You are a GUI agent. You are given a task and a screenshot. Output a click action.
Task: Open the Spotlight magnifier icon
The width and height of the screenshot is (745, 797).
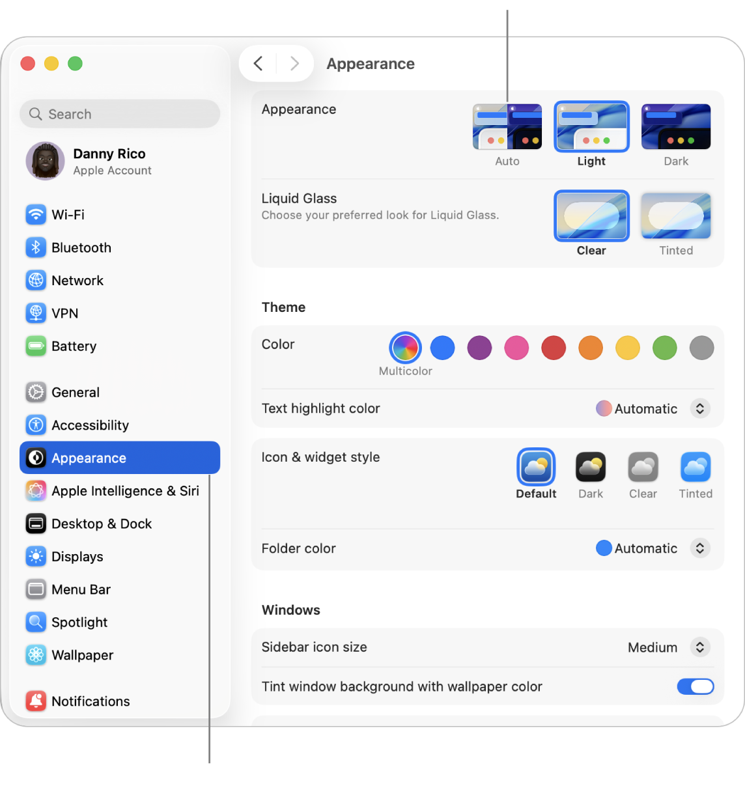[x=36, y=622]
